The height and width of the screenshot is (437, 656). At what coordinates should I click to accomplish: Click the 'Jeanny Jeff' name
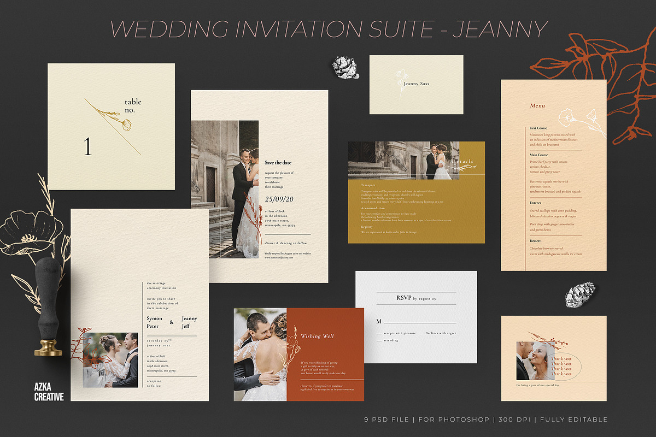pyautogui.click(x=189, y=322)
